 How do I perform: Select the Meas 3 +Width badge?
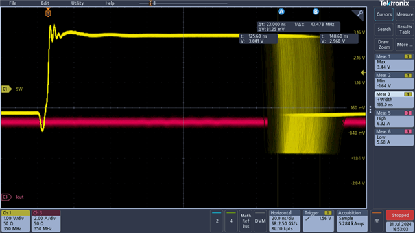pos(394,100)
